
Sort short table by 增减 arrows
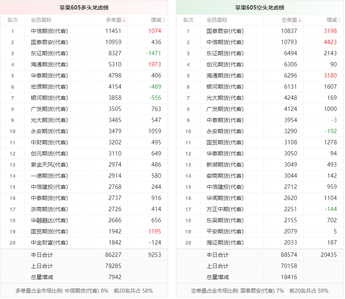pos(339,20)
